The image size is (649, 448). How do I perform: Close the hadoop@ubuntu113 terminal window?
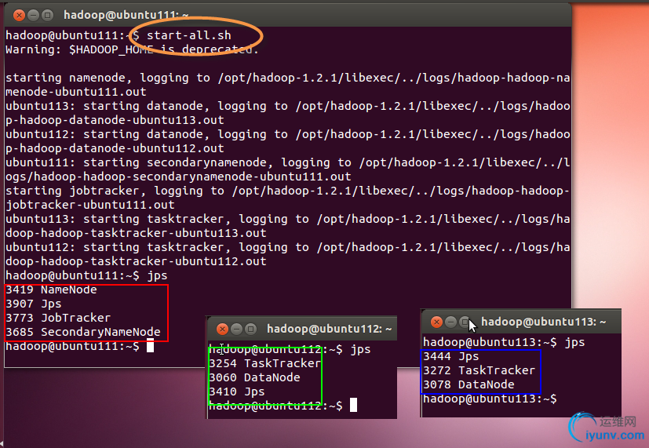pyautogui.click(x=436, y=322)
